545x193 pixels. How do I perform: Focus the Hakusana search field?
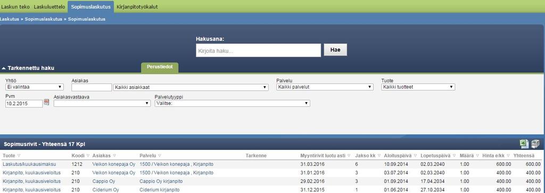click(258, 51)
